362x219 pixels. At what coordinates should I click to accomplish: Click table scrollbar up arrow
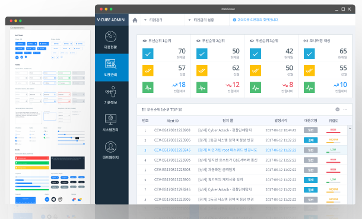tap(350, 128)
